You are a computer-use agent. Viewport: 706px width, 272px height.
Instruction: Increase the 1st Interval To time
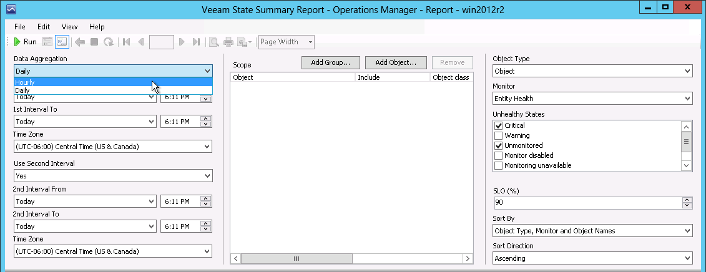206,119
